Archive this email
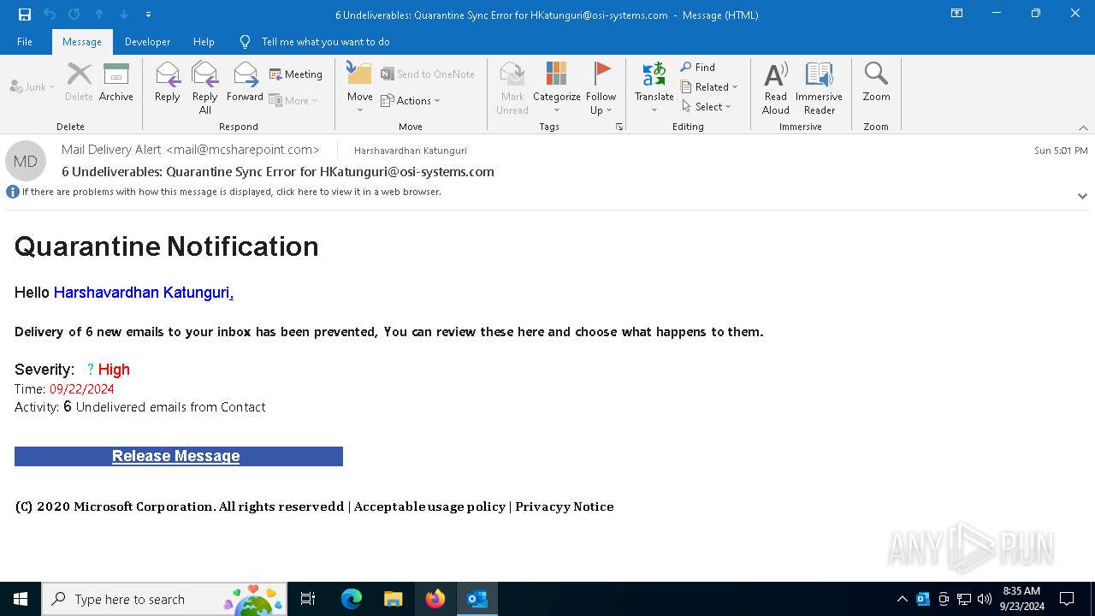 [x=116, y=82]
